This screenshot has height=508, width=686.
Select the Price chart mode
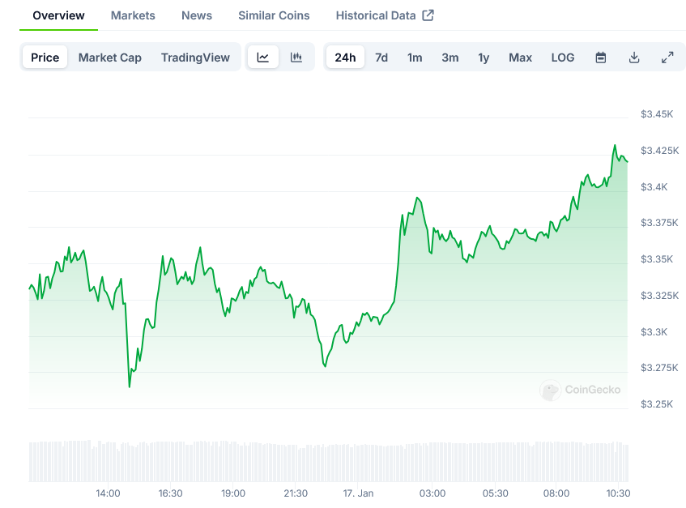pyautogui.click(x=45, y=58)
